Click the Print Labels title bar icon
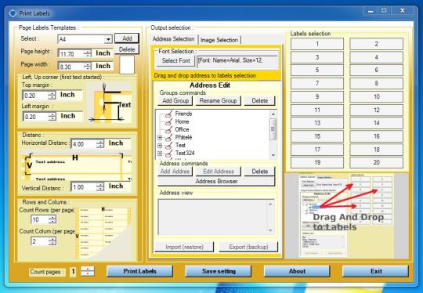 (x=13, y=13)
